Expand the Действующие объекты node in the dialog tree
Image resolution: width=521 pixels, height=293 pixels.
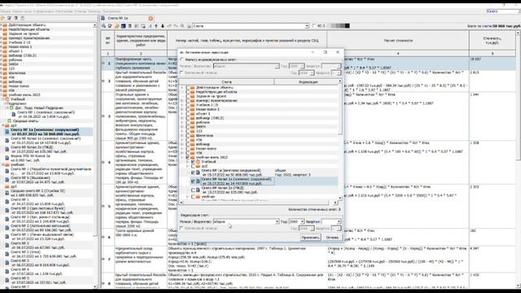pyautogui.click(x=182, y=87)
